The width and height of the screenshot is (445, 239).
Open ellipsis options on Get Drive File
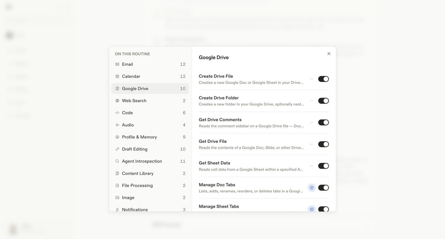[312, 144]
